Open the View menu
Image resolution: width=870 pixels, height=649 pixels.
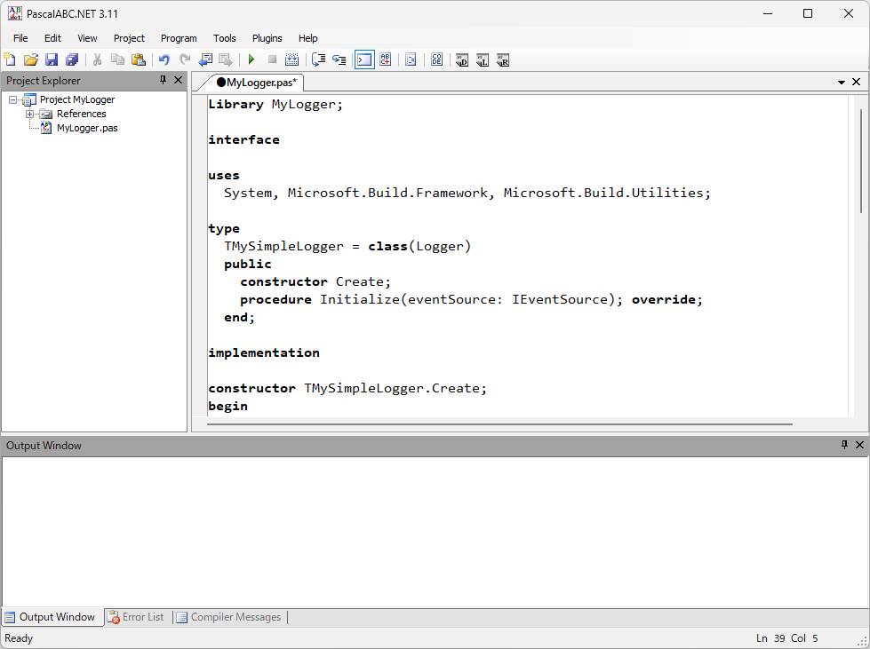(87, 38)
